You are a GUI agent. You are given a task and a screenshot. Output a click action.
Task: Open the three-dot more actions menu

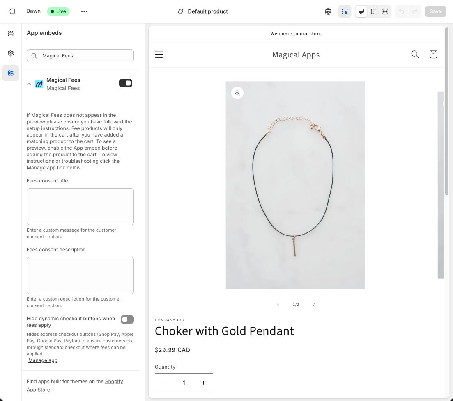click(84, 11)
